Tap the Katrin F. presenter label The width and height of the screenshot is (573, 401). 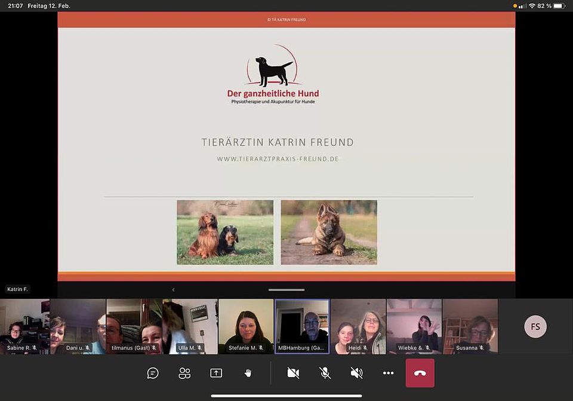pyautogui.click(x=17, y=289)
